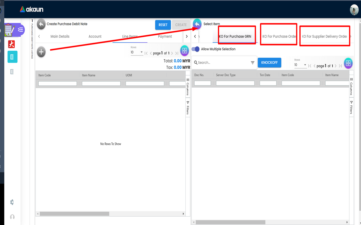
Task: Open the settings gear in the sidebar
Action: 12,202
